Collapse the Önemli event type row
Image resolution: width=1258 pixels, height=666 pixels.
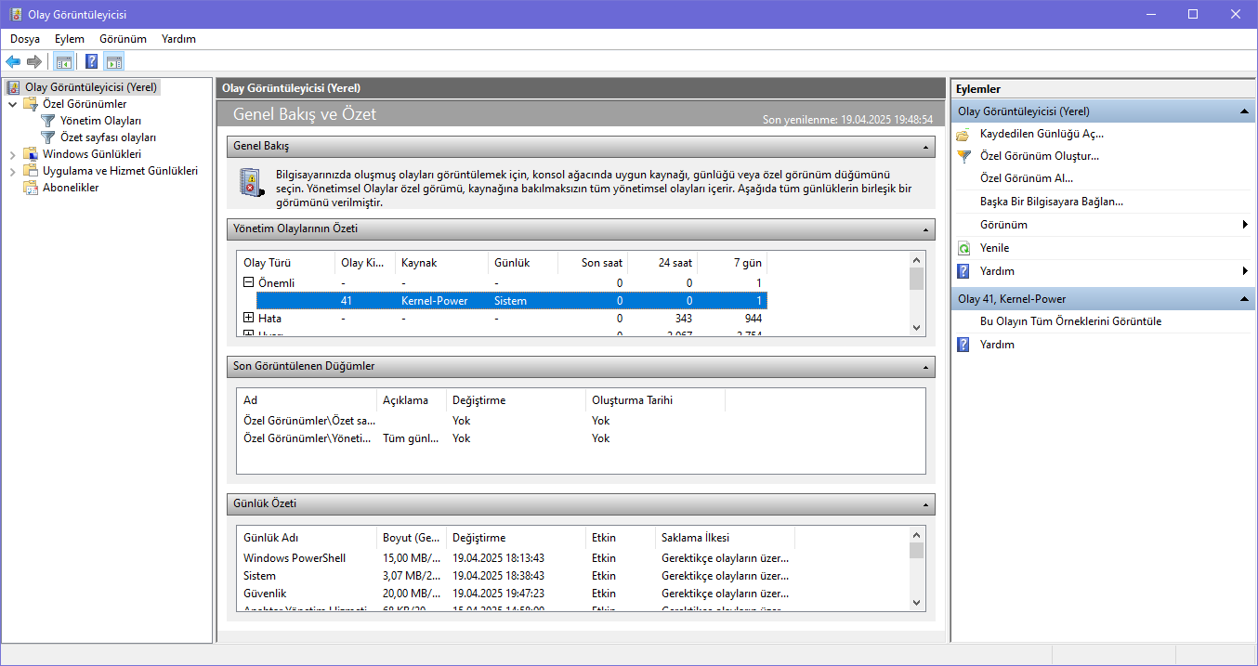coord(248,282)
